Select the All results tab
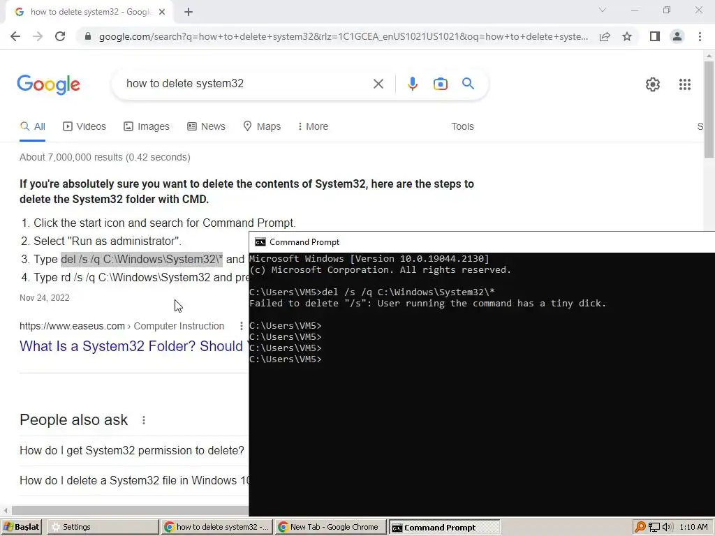This screenshot has width=715, height=536. 32,126
